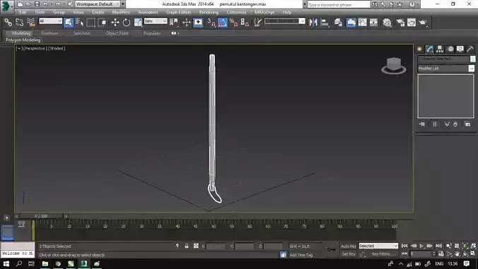Toggle Angle Snap button
Viewport: 478px width, 269px height.
tap(222, 22)
